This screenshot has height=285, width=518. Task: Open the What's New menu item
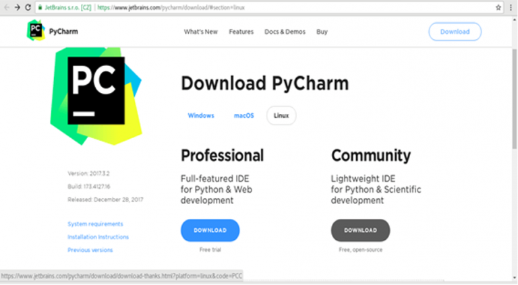coord(200,32)
